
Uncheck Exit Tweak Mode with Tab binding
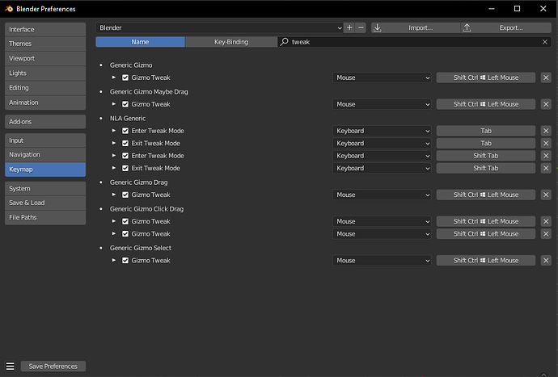click(125, 143)
